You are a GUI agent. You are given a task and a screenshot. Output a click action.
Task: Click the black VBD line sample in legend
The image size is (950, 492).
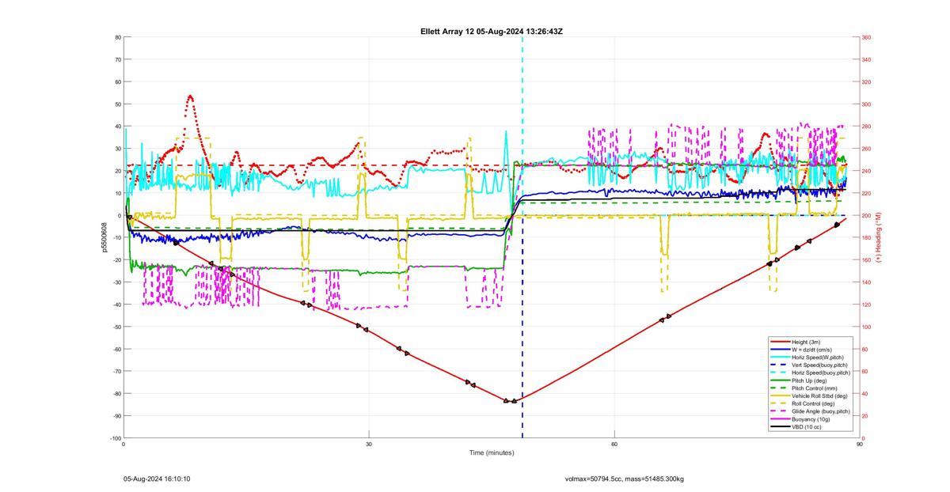click(780, 426)
